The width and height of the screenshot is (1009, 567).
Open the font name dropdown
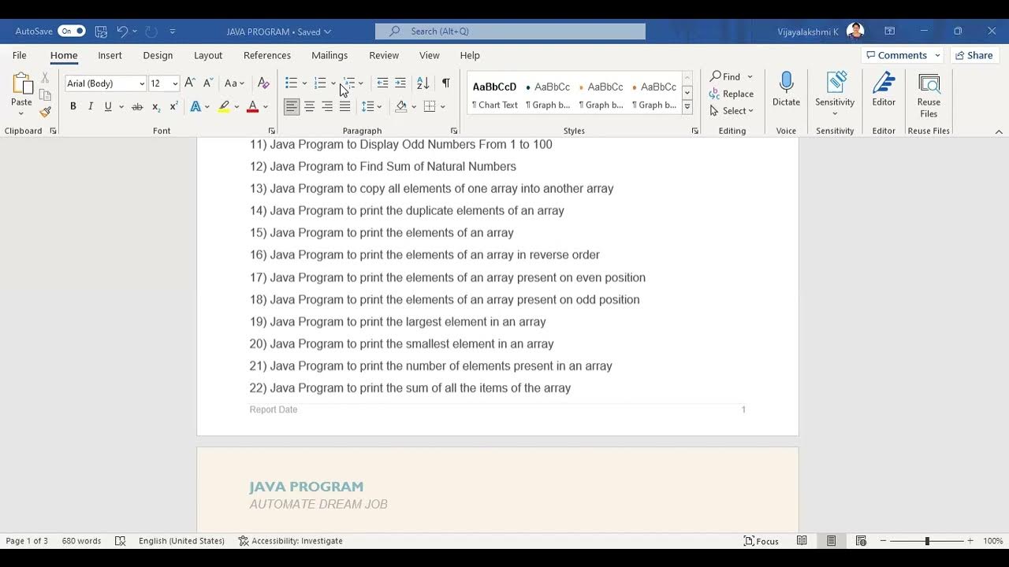pyautogui.click(x=142, y=83)
